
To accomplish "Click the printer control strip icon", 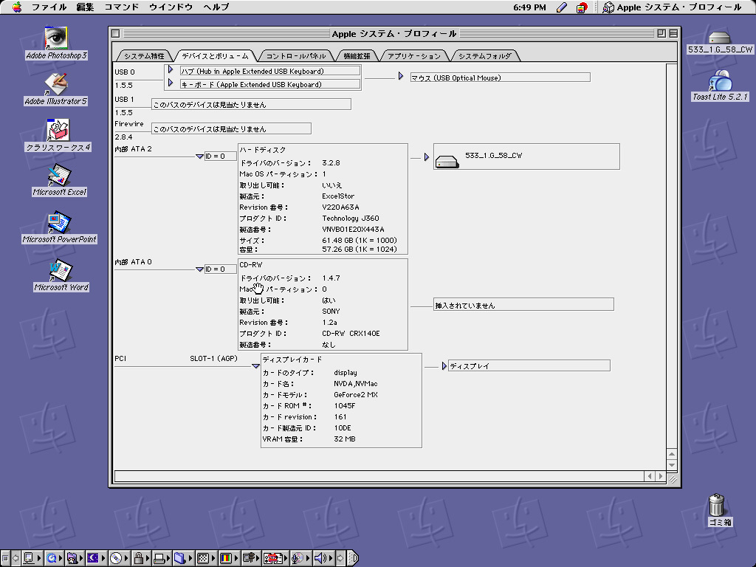I will (x=158, y=558).
